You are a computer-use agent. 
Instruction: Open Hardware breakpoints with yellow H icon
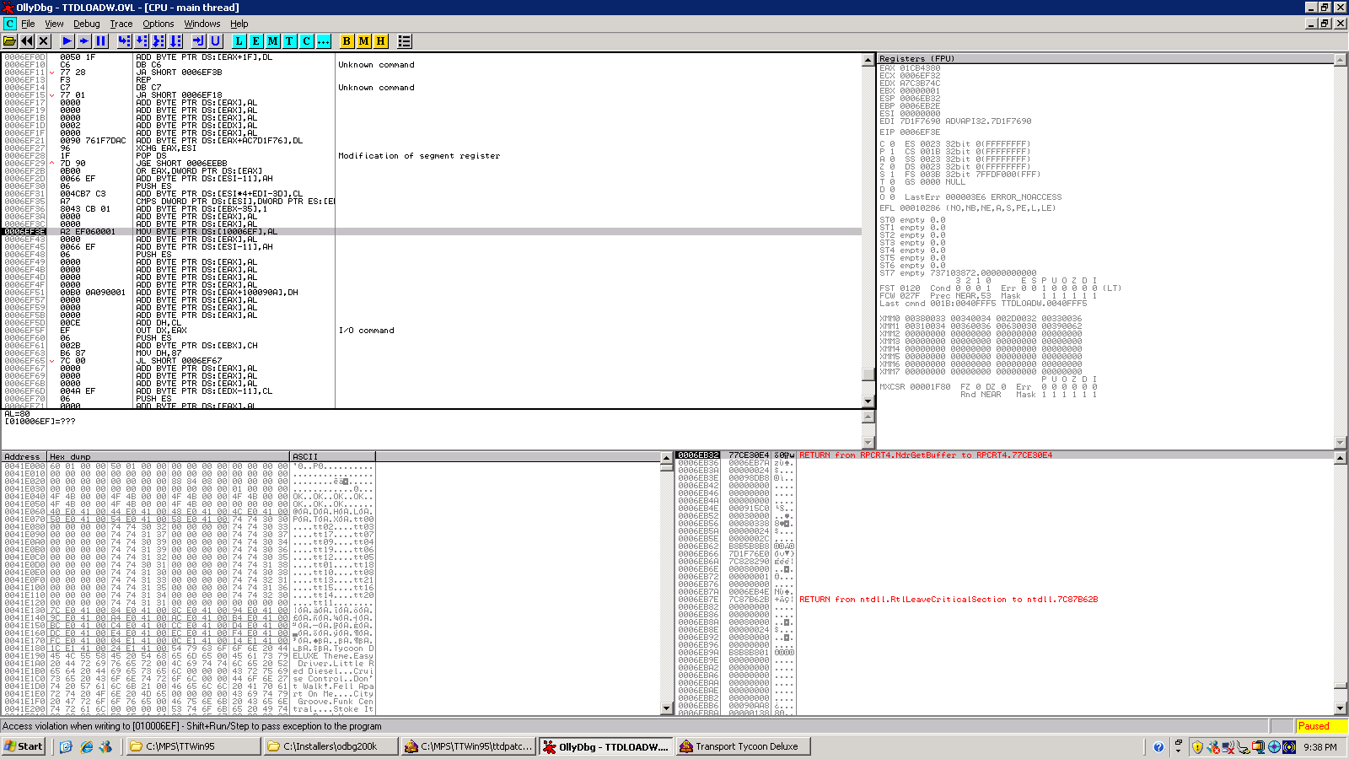(380, 40)
